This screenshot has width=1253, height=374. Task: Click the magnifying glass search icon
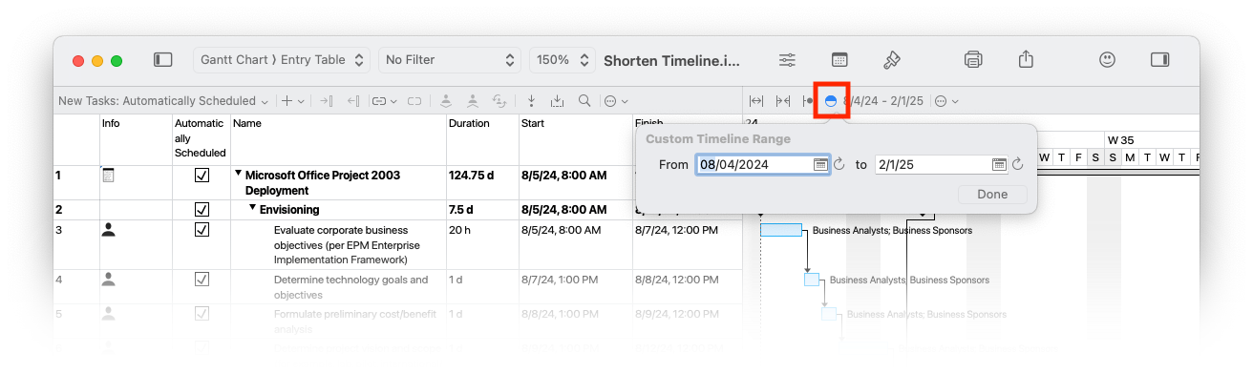(x=584, y=100)
